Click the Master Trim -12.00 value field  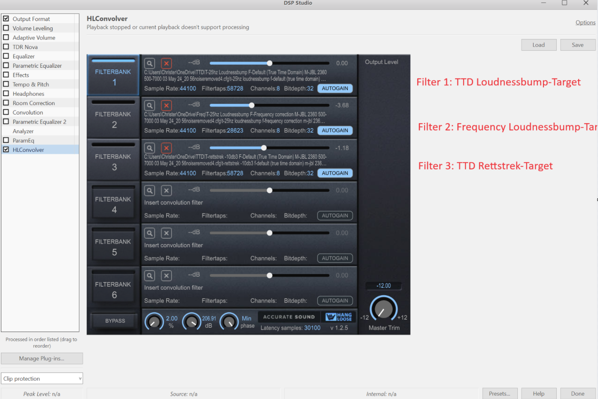[384, 286]
